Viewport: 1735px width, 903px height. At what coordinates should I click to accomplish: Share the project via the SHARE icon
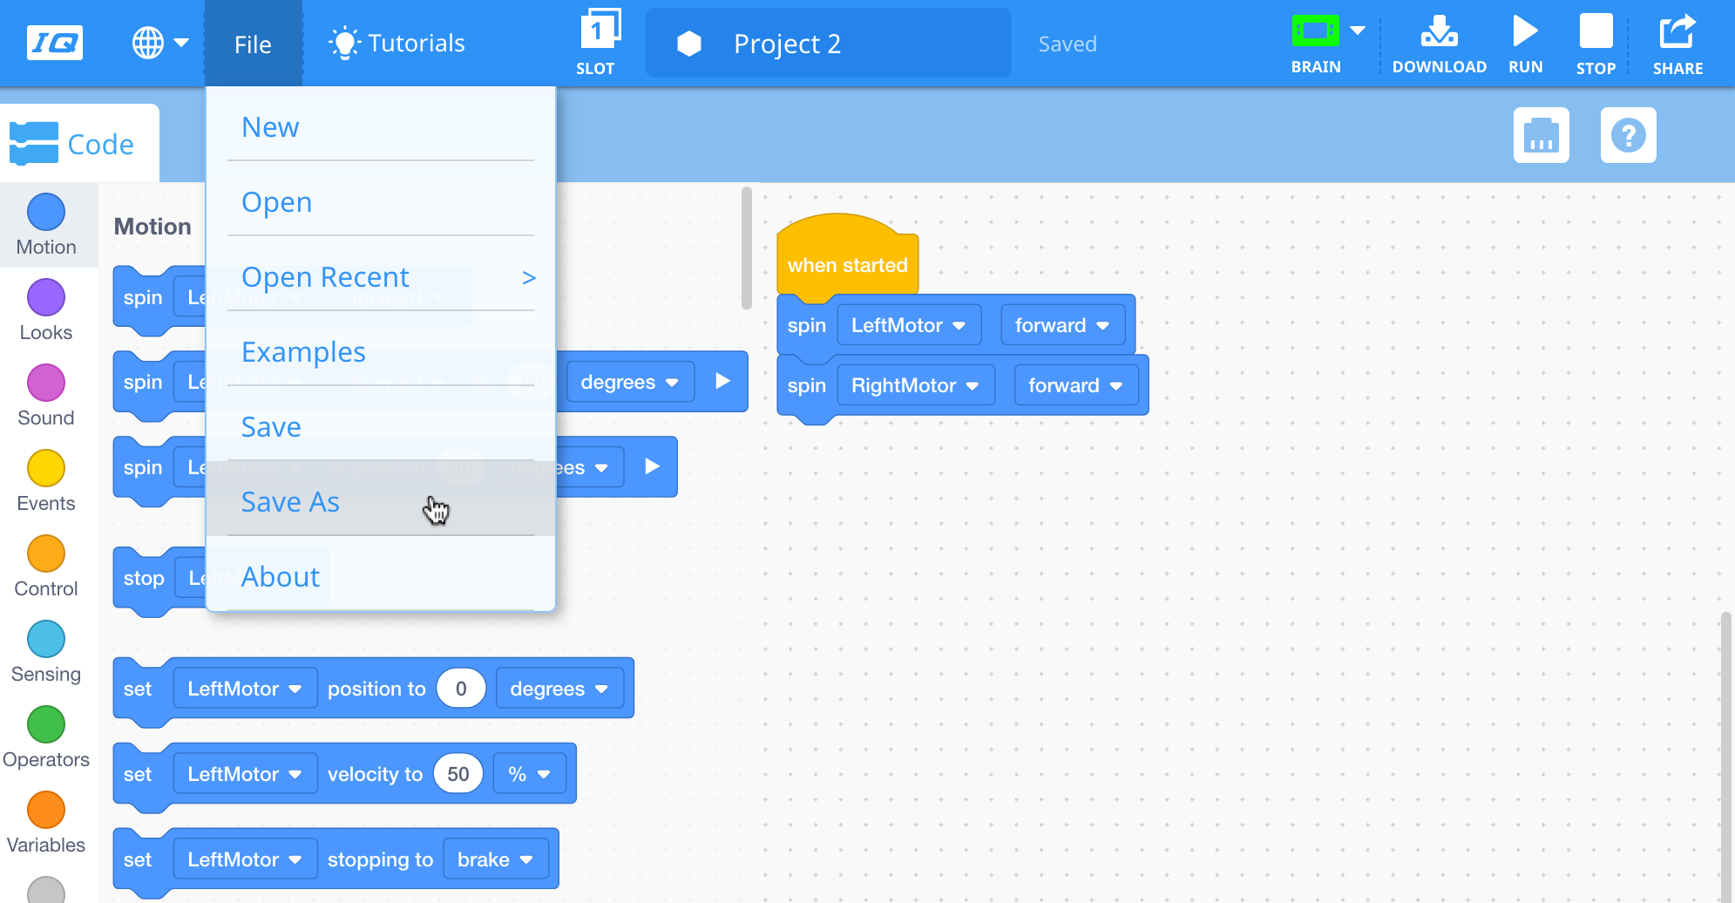point(1677,32)
